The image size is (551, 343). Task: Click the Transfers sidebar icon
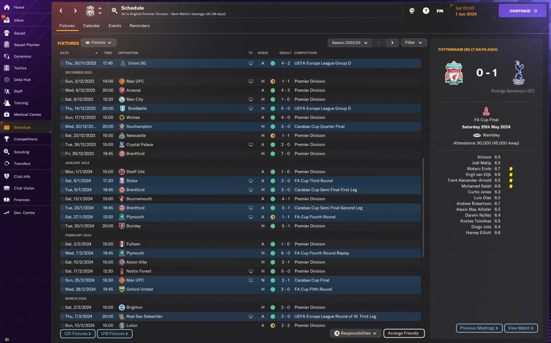tap(6, 164)
